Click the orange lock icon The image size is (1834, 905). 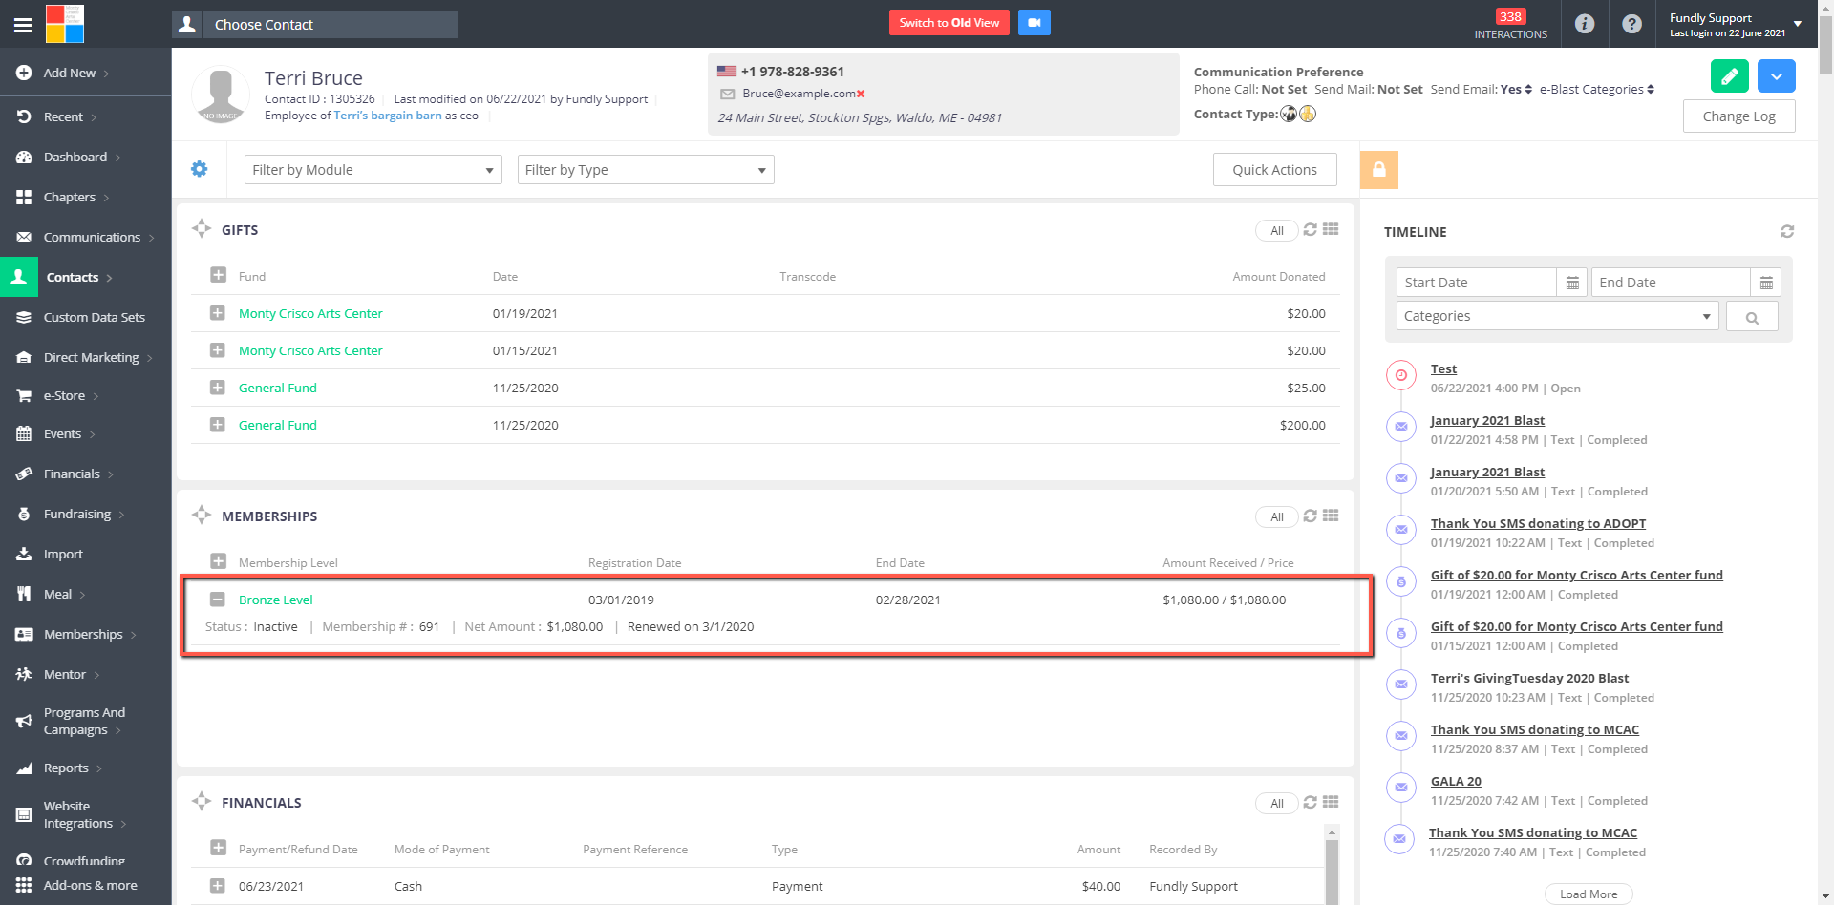(x=1379, y=170)
